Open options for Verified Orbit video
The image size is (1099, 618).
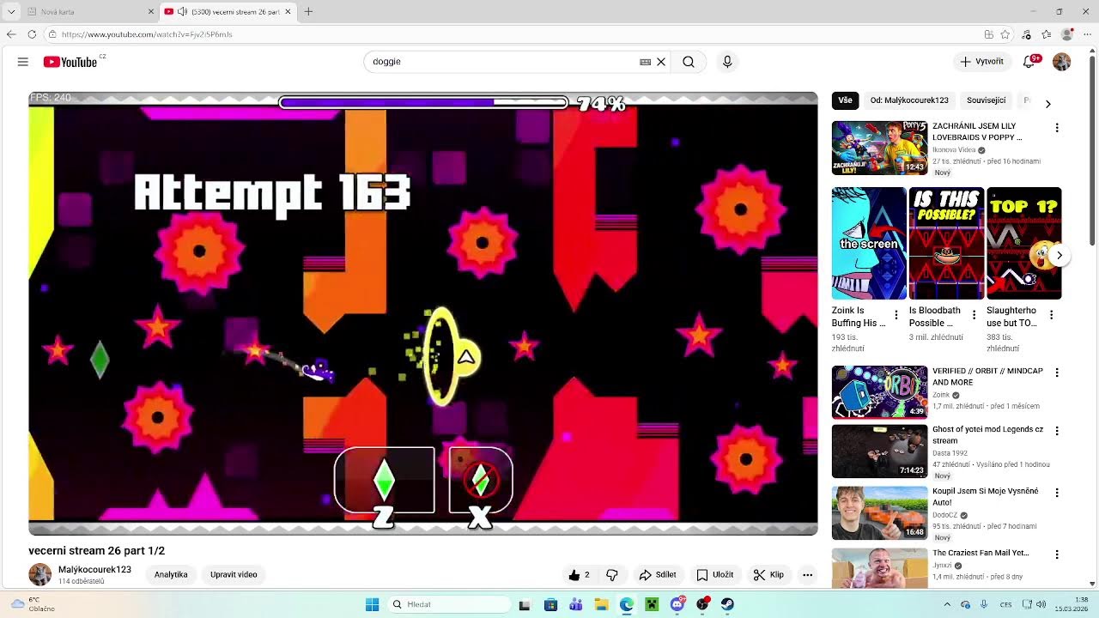pos(1057,373)
